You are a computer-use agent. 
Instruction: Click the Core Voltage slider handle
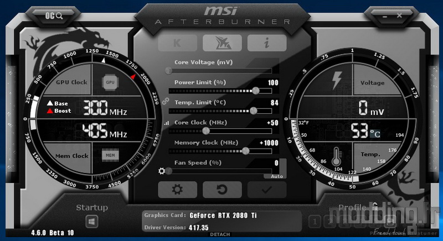pos(169,70)
